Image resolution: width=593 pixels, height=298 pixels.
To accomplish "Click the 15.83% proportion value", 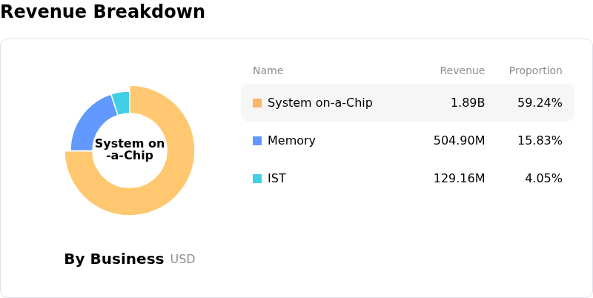I will click(x=540, y=141).
